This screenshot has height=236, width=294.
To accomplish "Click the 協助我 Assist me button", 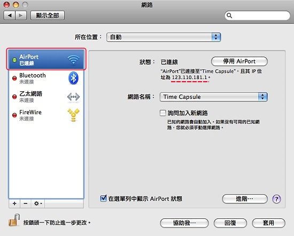I will (184, 223).
